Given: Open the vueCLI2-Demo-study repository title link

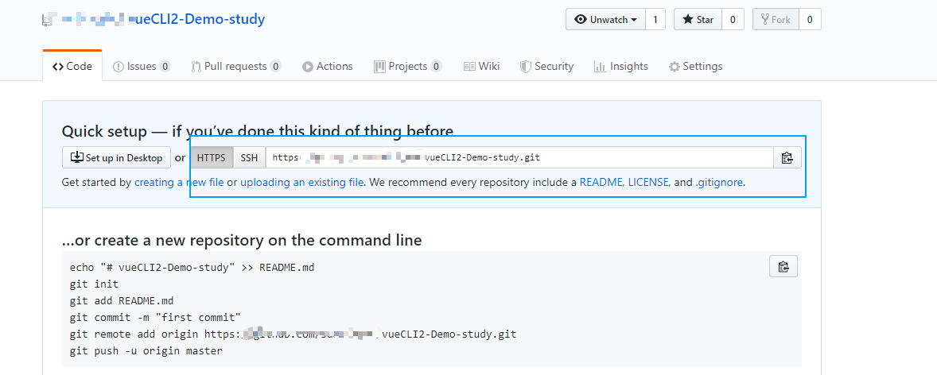Looking at the screenshot, I should (x=200, y=19).
